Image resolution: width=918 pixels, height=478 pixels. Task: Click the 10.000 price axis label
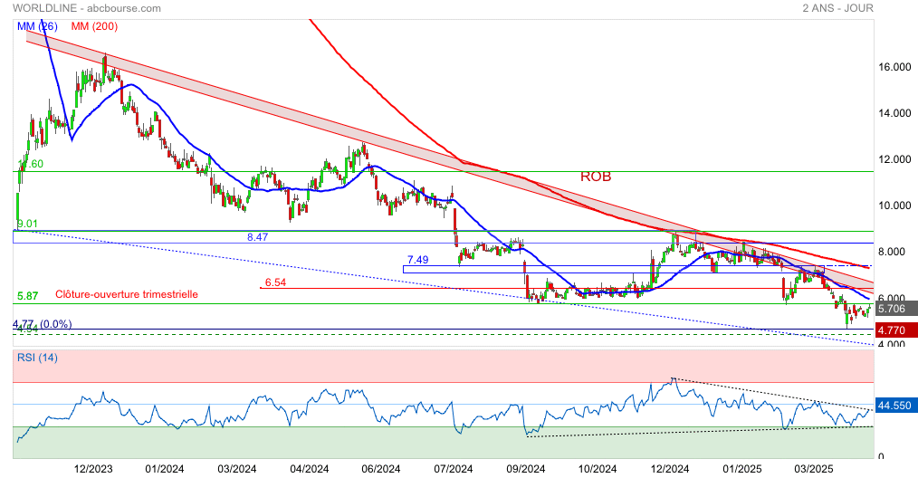pos(894,206)
